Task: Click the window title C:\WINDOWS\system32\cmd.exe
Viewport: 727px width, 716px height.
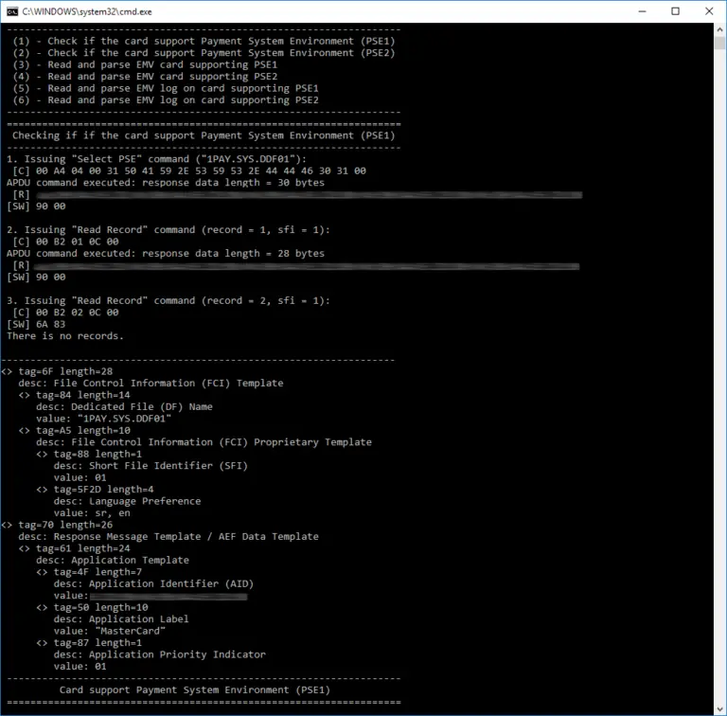Action: 87,11
